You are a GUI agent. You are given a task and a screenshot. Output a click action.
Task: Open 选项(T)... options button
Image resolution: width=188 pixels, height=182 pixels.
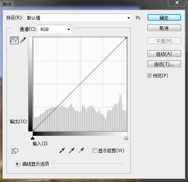click(164, 64)
